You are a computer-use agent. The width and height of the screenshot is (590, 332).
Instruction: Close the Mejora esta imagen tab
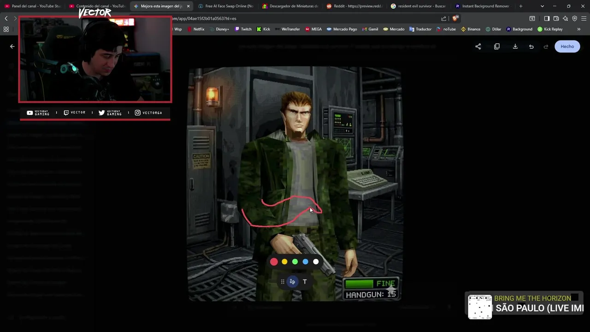(188, 6)
